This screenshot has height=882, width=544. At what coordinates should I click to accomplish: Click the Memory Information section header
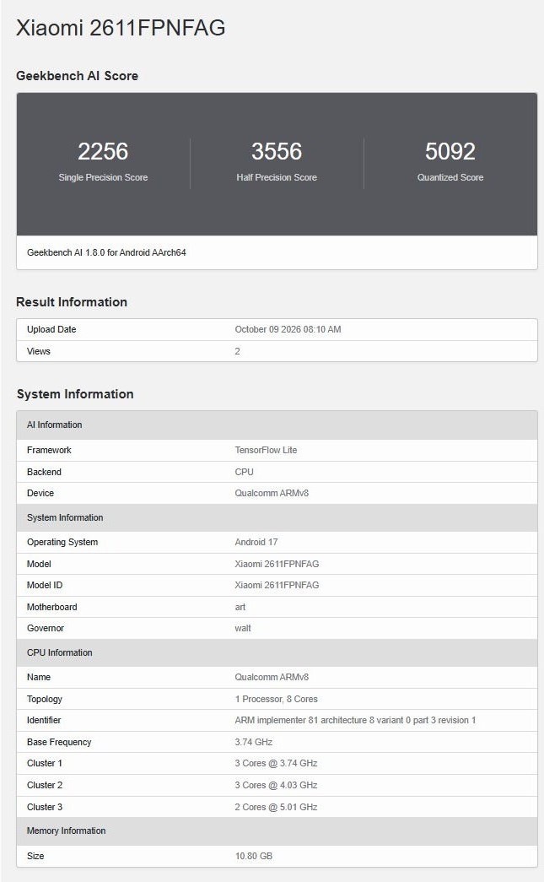pos(277,831)
